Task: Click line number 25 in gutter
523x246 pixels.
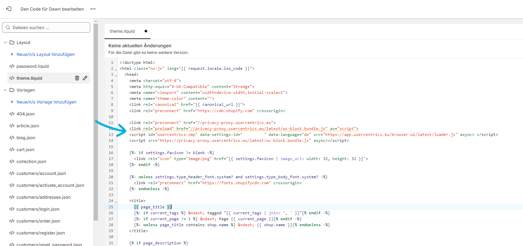Action: coord(111,207)
